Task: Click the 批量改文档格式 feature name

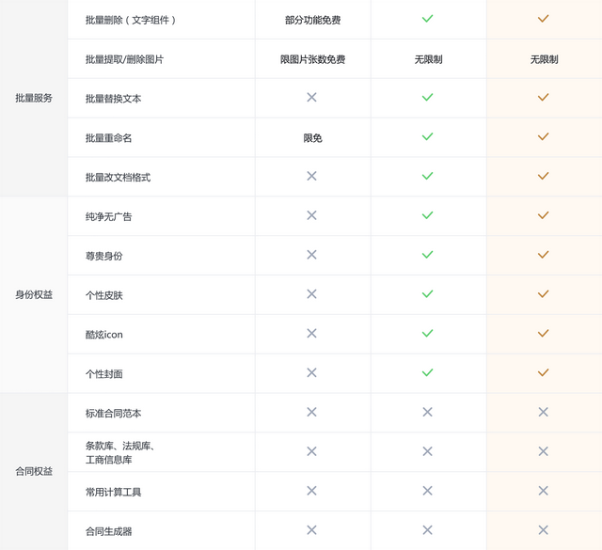Action: (118, 178)
